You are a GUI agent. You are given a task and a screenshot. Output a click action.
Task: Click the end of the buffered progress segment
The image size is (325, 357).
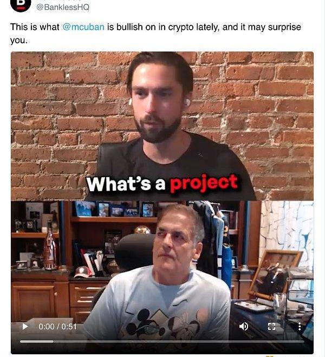53,341
